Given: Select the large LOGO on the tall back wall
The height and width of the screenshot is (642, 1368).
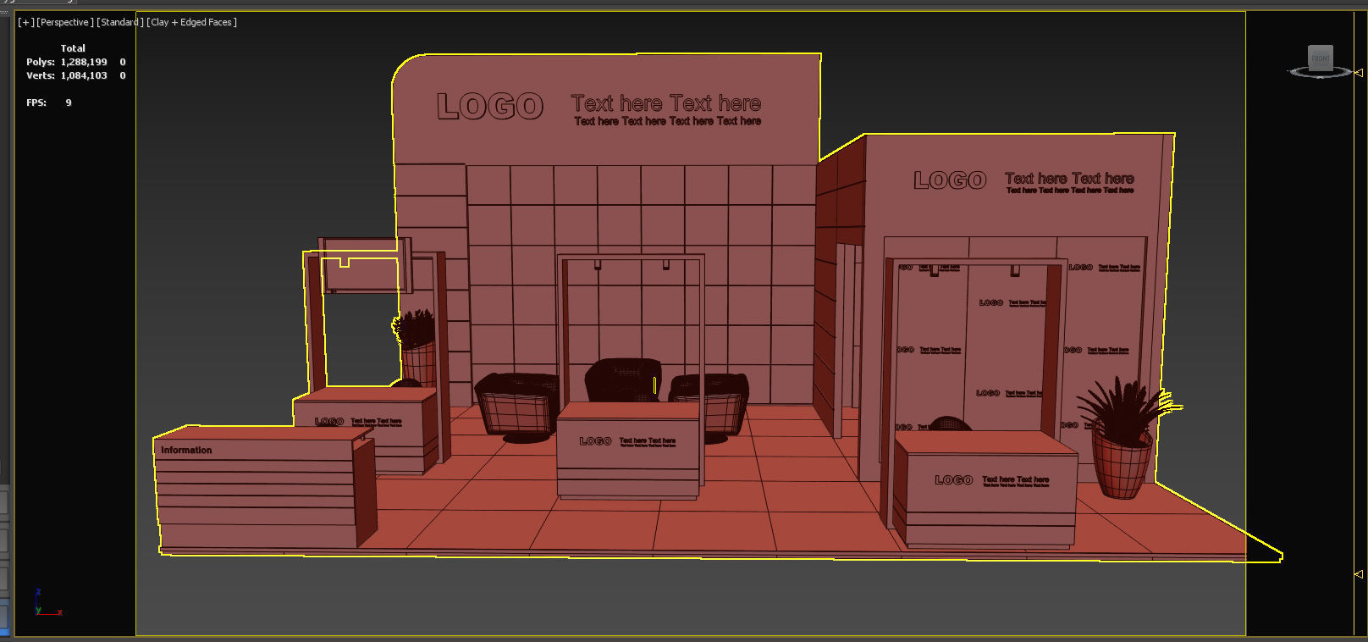Looking at the screenshot, I should [490, 107].
